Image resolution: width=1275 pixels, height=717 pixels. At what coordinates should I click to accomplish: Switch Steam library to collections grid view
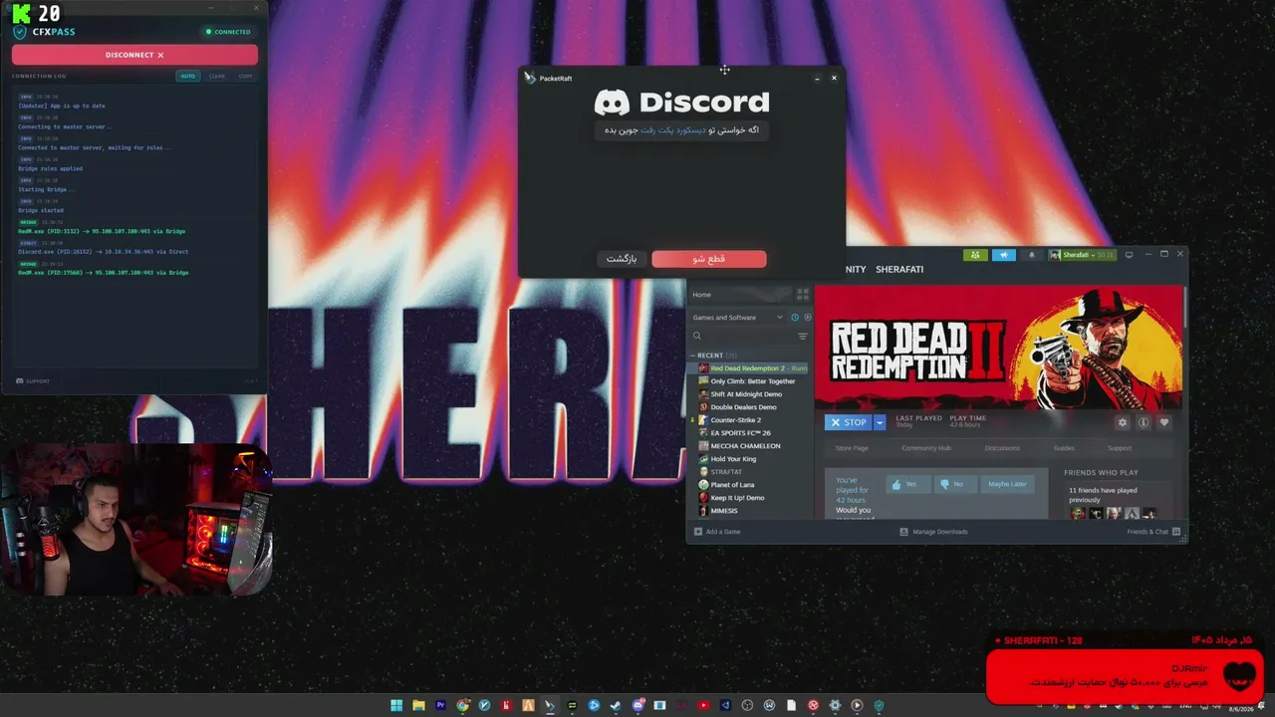[803, 295]
